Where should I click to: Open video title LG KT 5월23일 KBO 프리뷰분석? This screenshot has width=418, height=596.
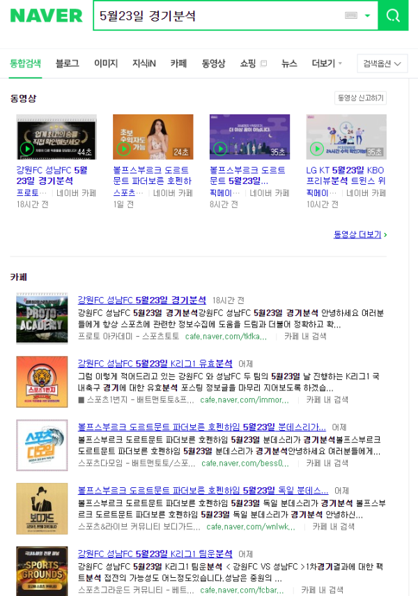(346, 175)
